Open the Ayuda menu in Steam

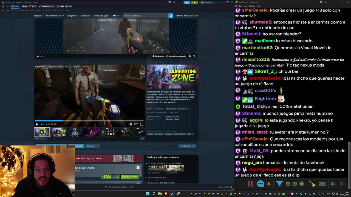[36, 2]
